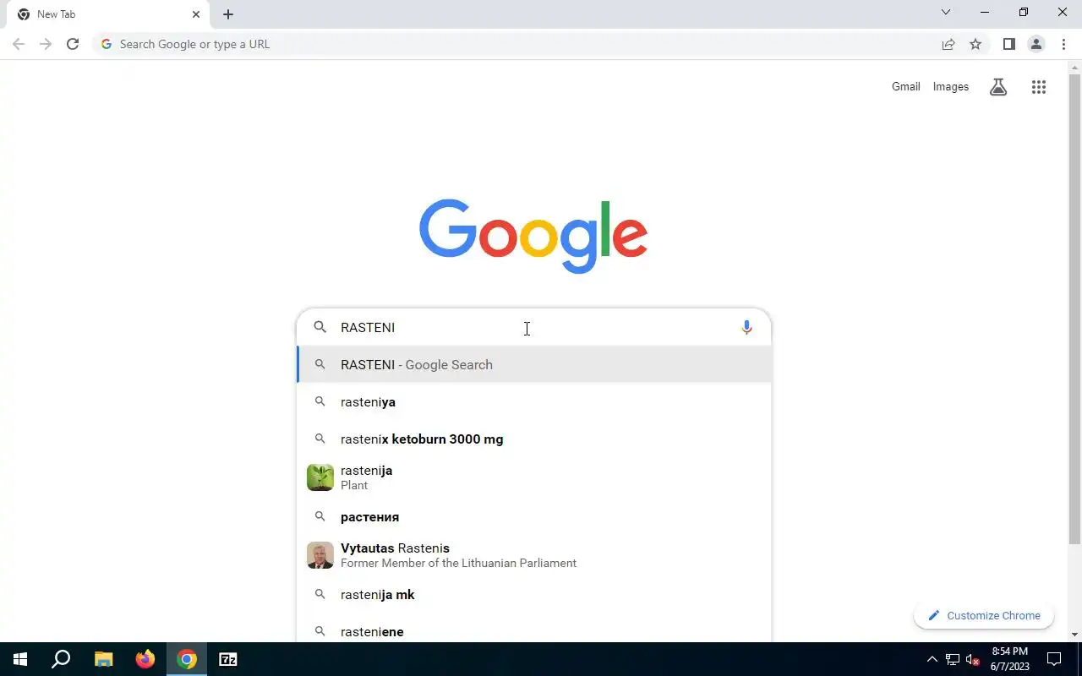Choose the 'rasteniene' suggestion
The image size is (1082, 676).
click(534, 631)
